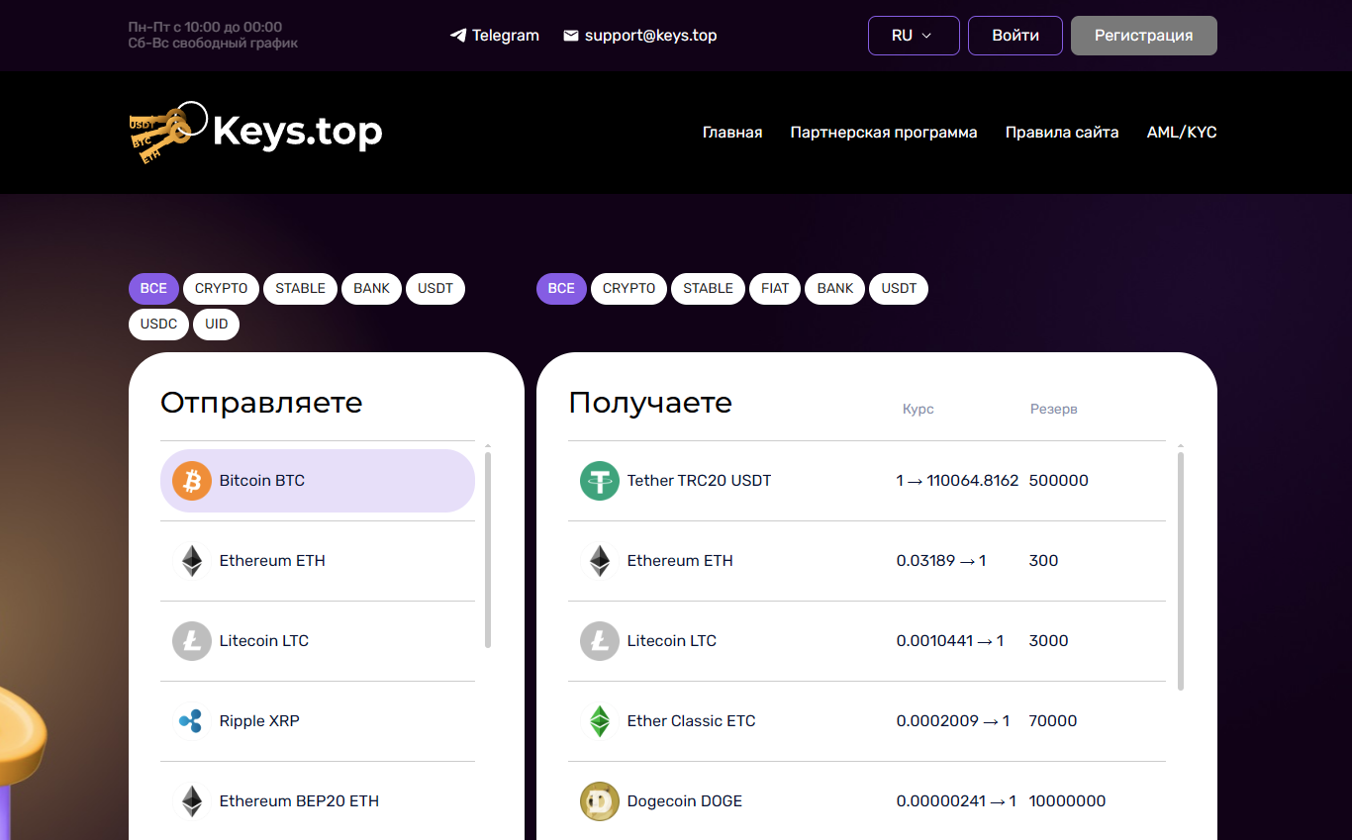Click the Telegram paper plane icon
Screen dimensions: 1352x840
point(458,36)
